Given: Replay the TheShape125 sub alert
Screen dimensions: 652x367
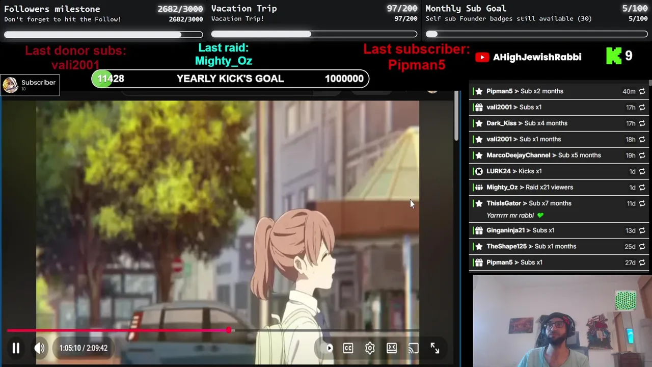Looking at the screenshot, I should click(x=642, y=246).
